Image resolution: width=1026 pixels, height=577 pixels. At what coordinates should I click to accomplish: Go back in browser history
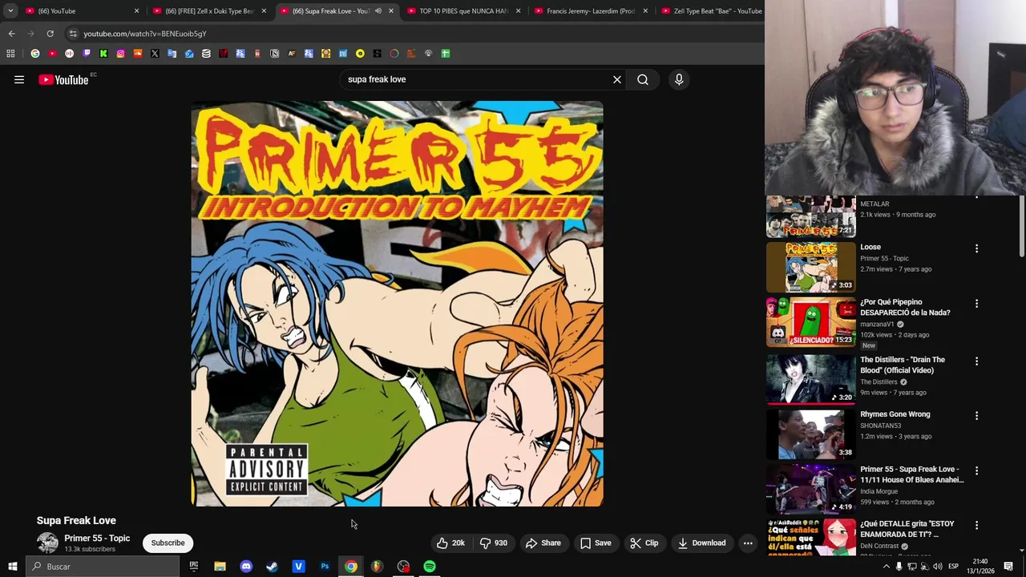pos(11,34)
